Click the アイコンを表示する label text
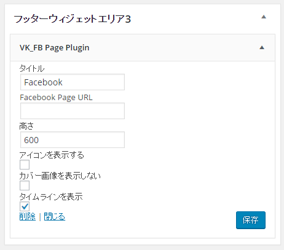Image resolution: width=284 pixels, height=250 pixels. click(52, 155)
